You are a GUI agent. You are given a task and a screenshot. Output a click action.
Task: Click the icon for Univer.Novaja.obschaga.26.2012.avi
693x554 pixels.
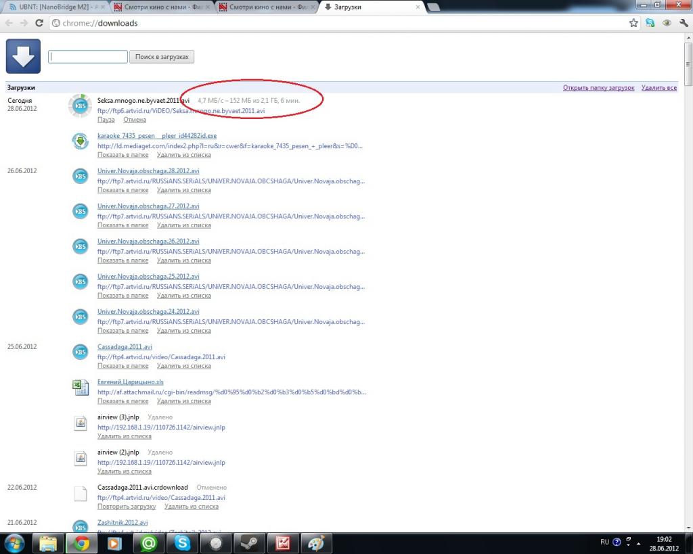[80, 246]
